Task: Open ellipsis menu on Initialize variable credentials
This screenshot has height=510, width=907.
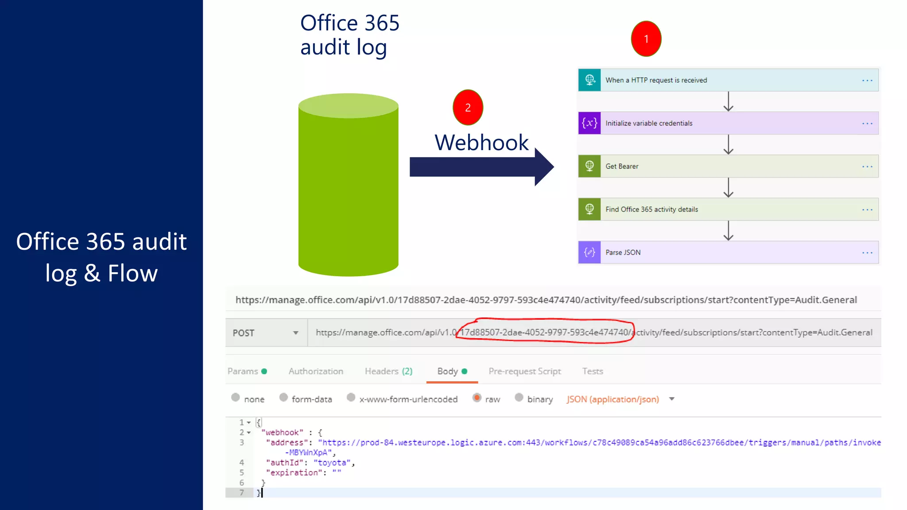Action: [x=867, y=124]
